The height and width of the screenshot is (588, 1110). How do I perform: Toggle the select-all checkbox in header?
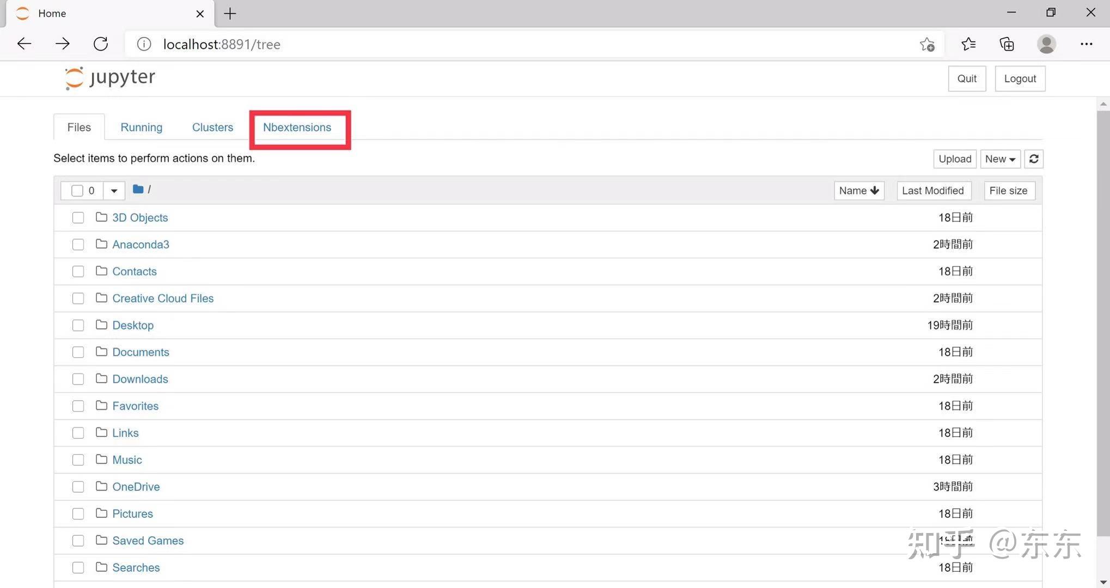point(77,190)
